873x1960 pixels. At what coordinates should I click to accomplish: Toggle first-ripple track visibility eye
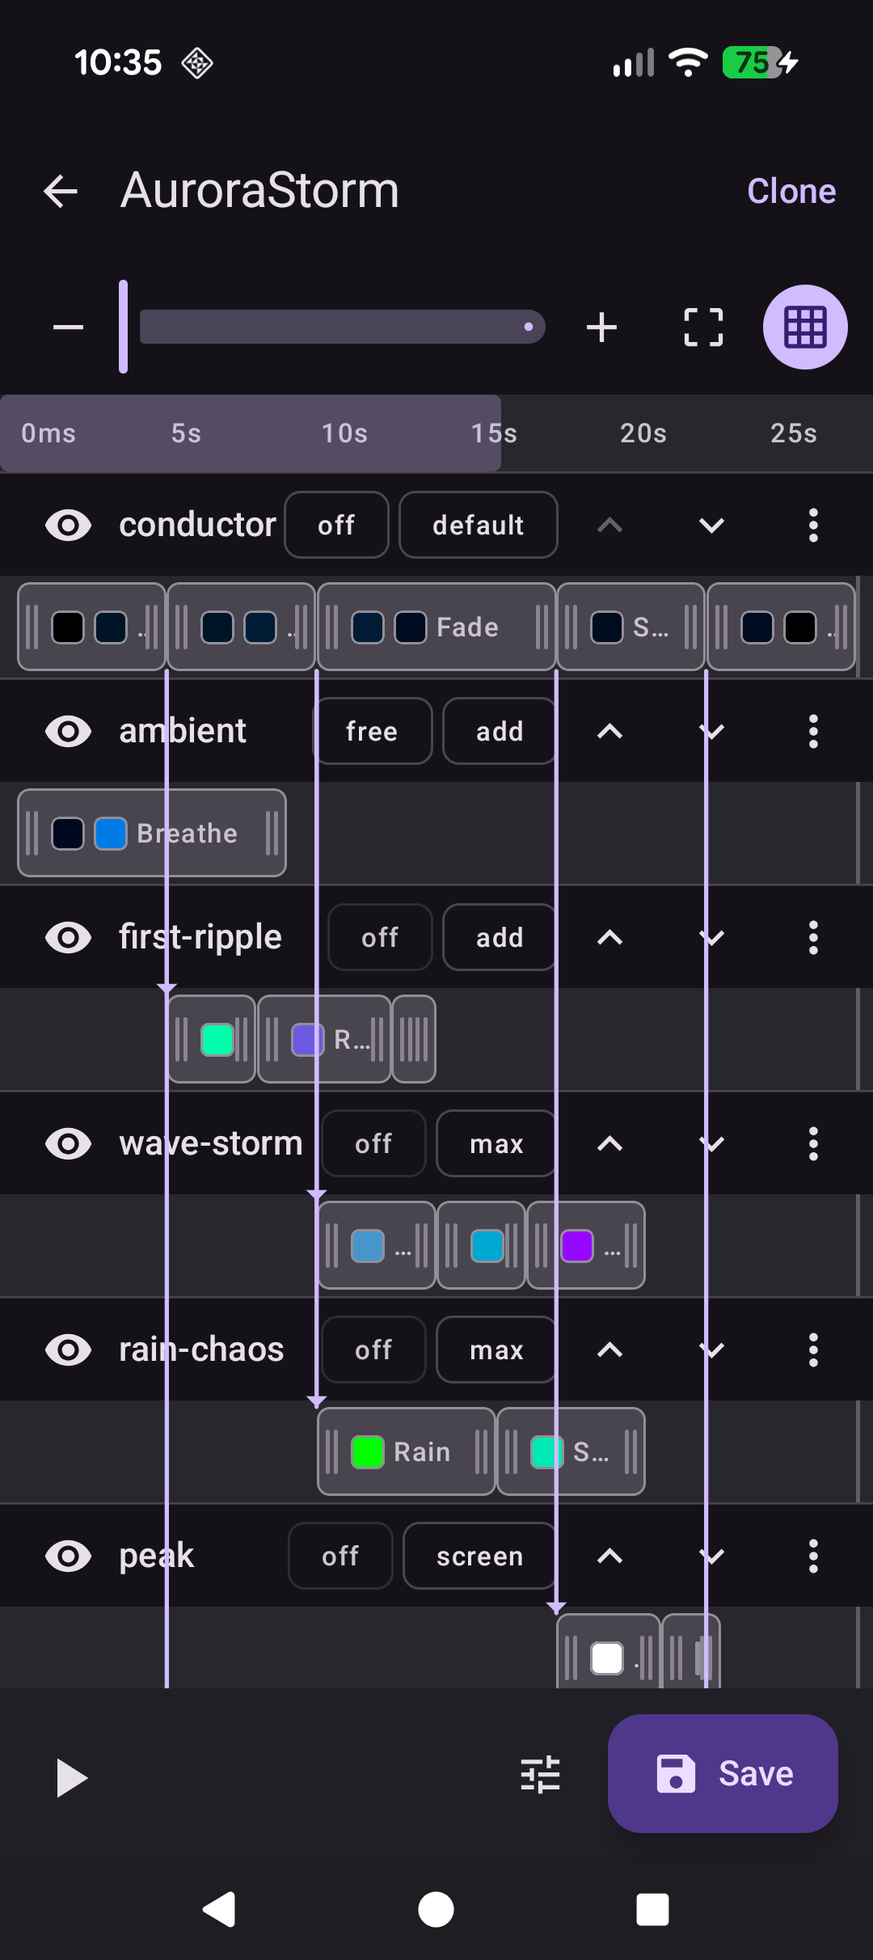pyautogui.click(x=69, y=938)
